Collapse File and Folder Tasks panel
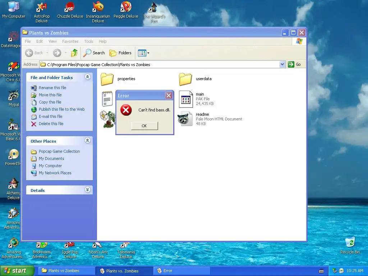Viewport: 368px width, 276px height. pos(88,77)
